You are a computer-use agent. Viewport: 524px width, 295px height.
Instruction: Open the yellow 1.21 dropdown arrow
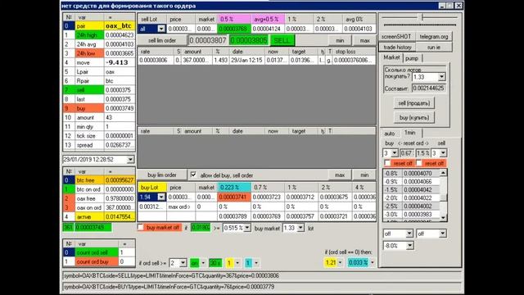coord(341,262)
